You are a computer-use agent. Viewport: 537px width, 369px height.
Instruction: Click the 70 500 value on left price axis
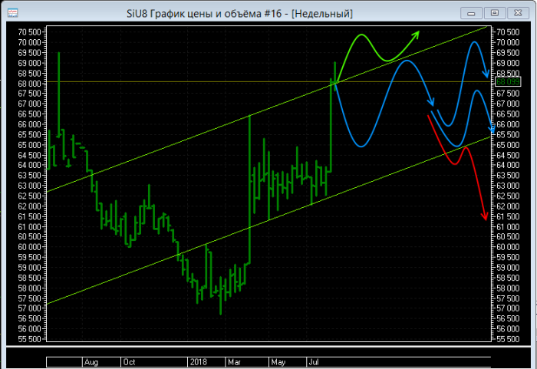coord(29,32)
